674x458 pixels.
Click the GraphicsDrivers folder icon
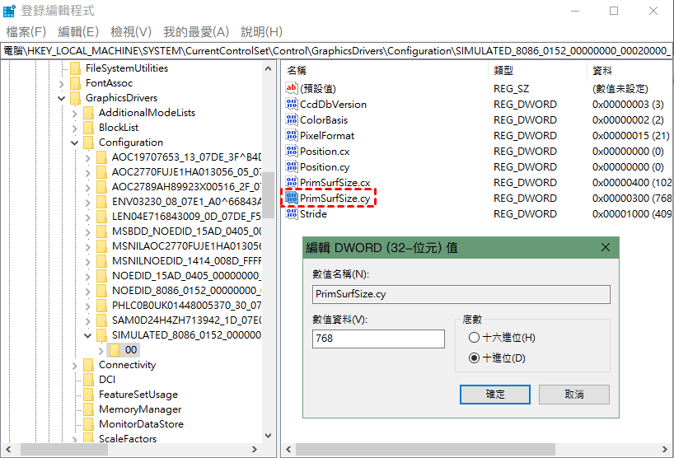[x=75, y=98]
